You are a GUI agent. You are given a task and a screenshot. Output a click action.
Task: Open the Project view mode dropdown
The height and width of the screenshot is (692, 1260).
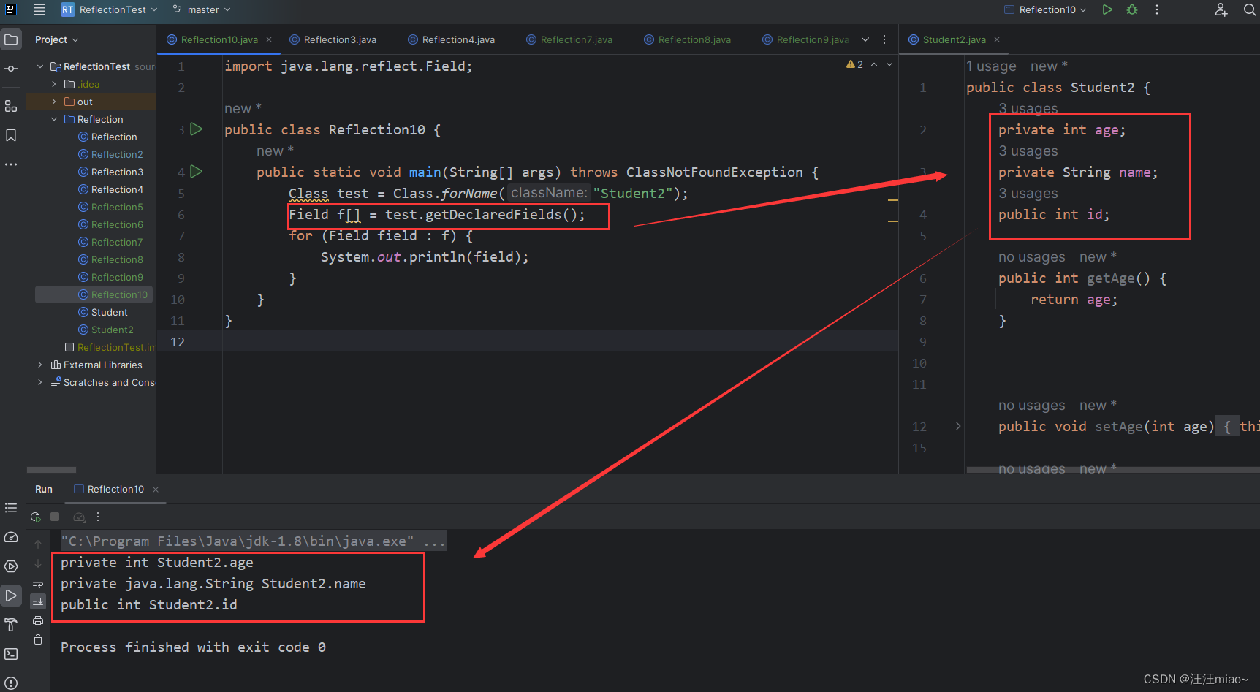coord(56,39)
